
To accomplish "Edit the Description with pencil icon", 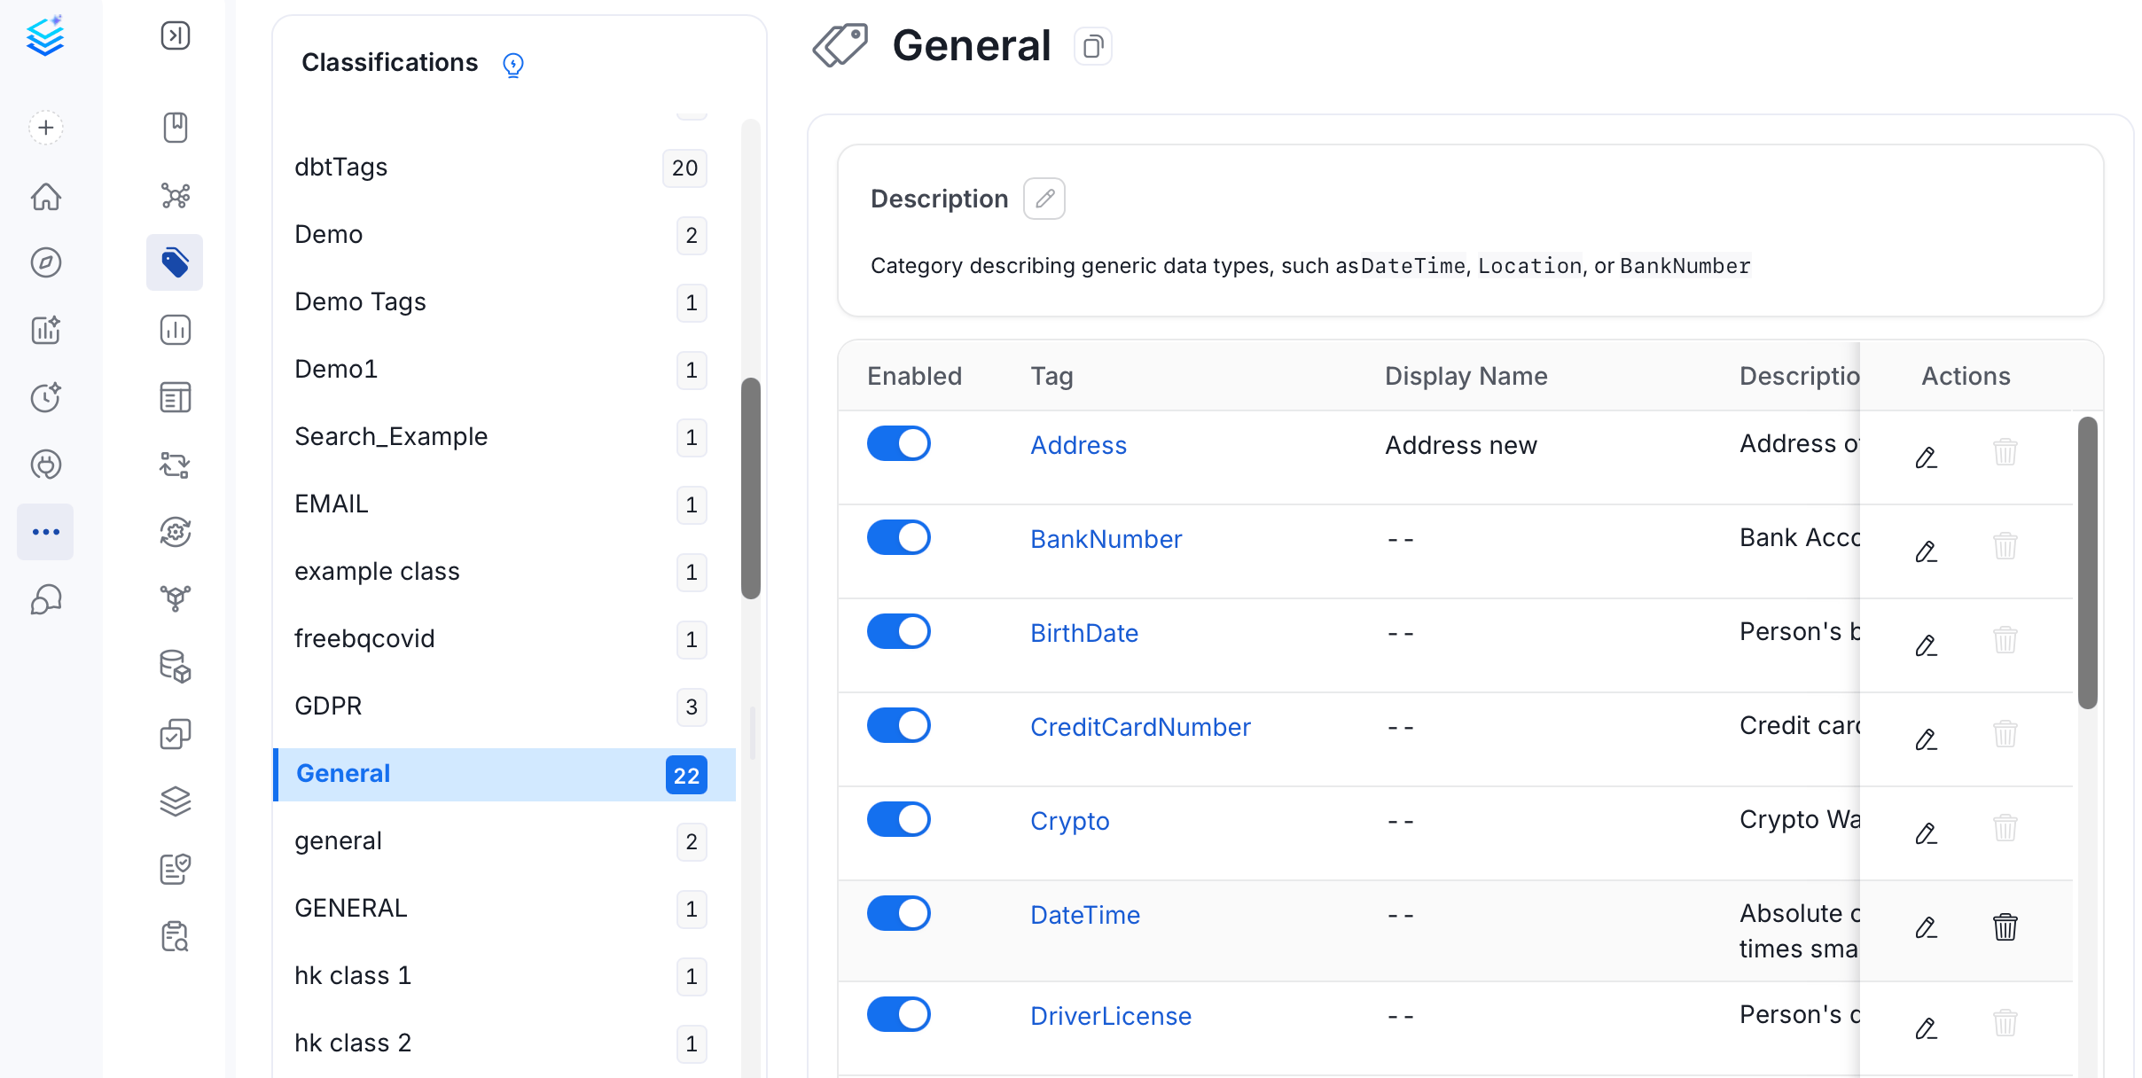I will pyautogui.click(x=1044, y=199).
